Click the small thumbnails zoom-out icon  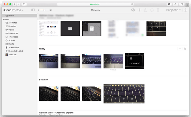click(39, 10)
